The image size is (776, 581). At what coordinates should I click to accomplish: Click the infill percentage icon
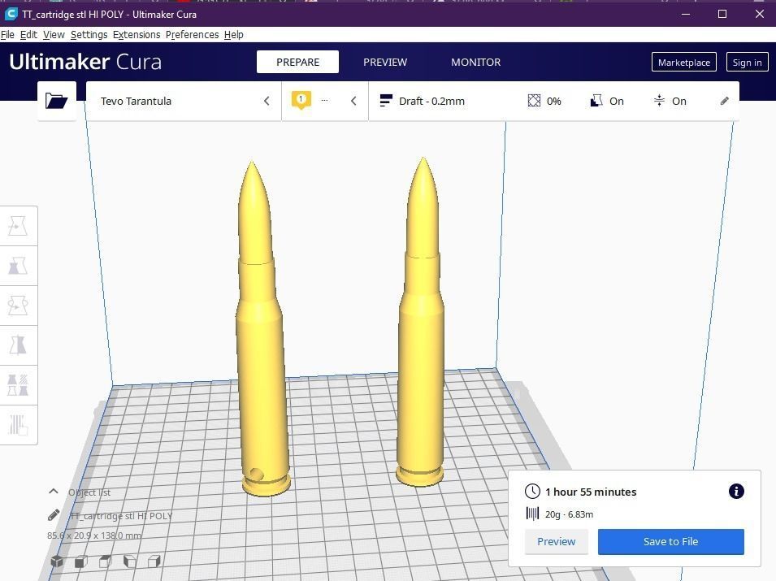tap(534, 101)
